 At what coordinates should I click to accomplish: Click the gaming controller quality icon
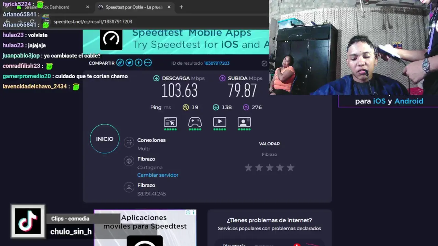point(195,122)
